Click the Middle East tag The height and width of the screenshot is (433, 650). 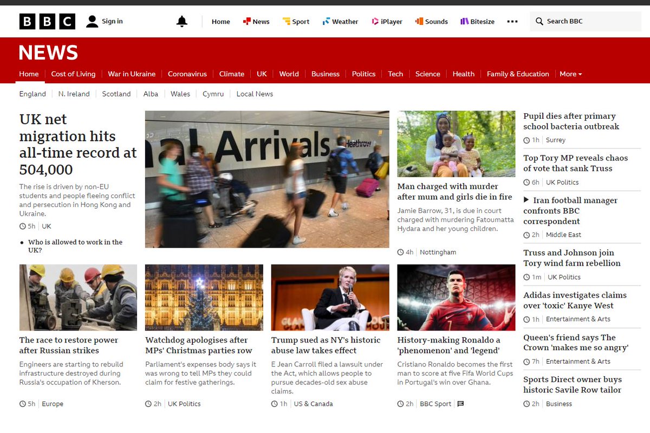(x=563, y=235)
